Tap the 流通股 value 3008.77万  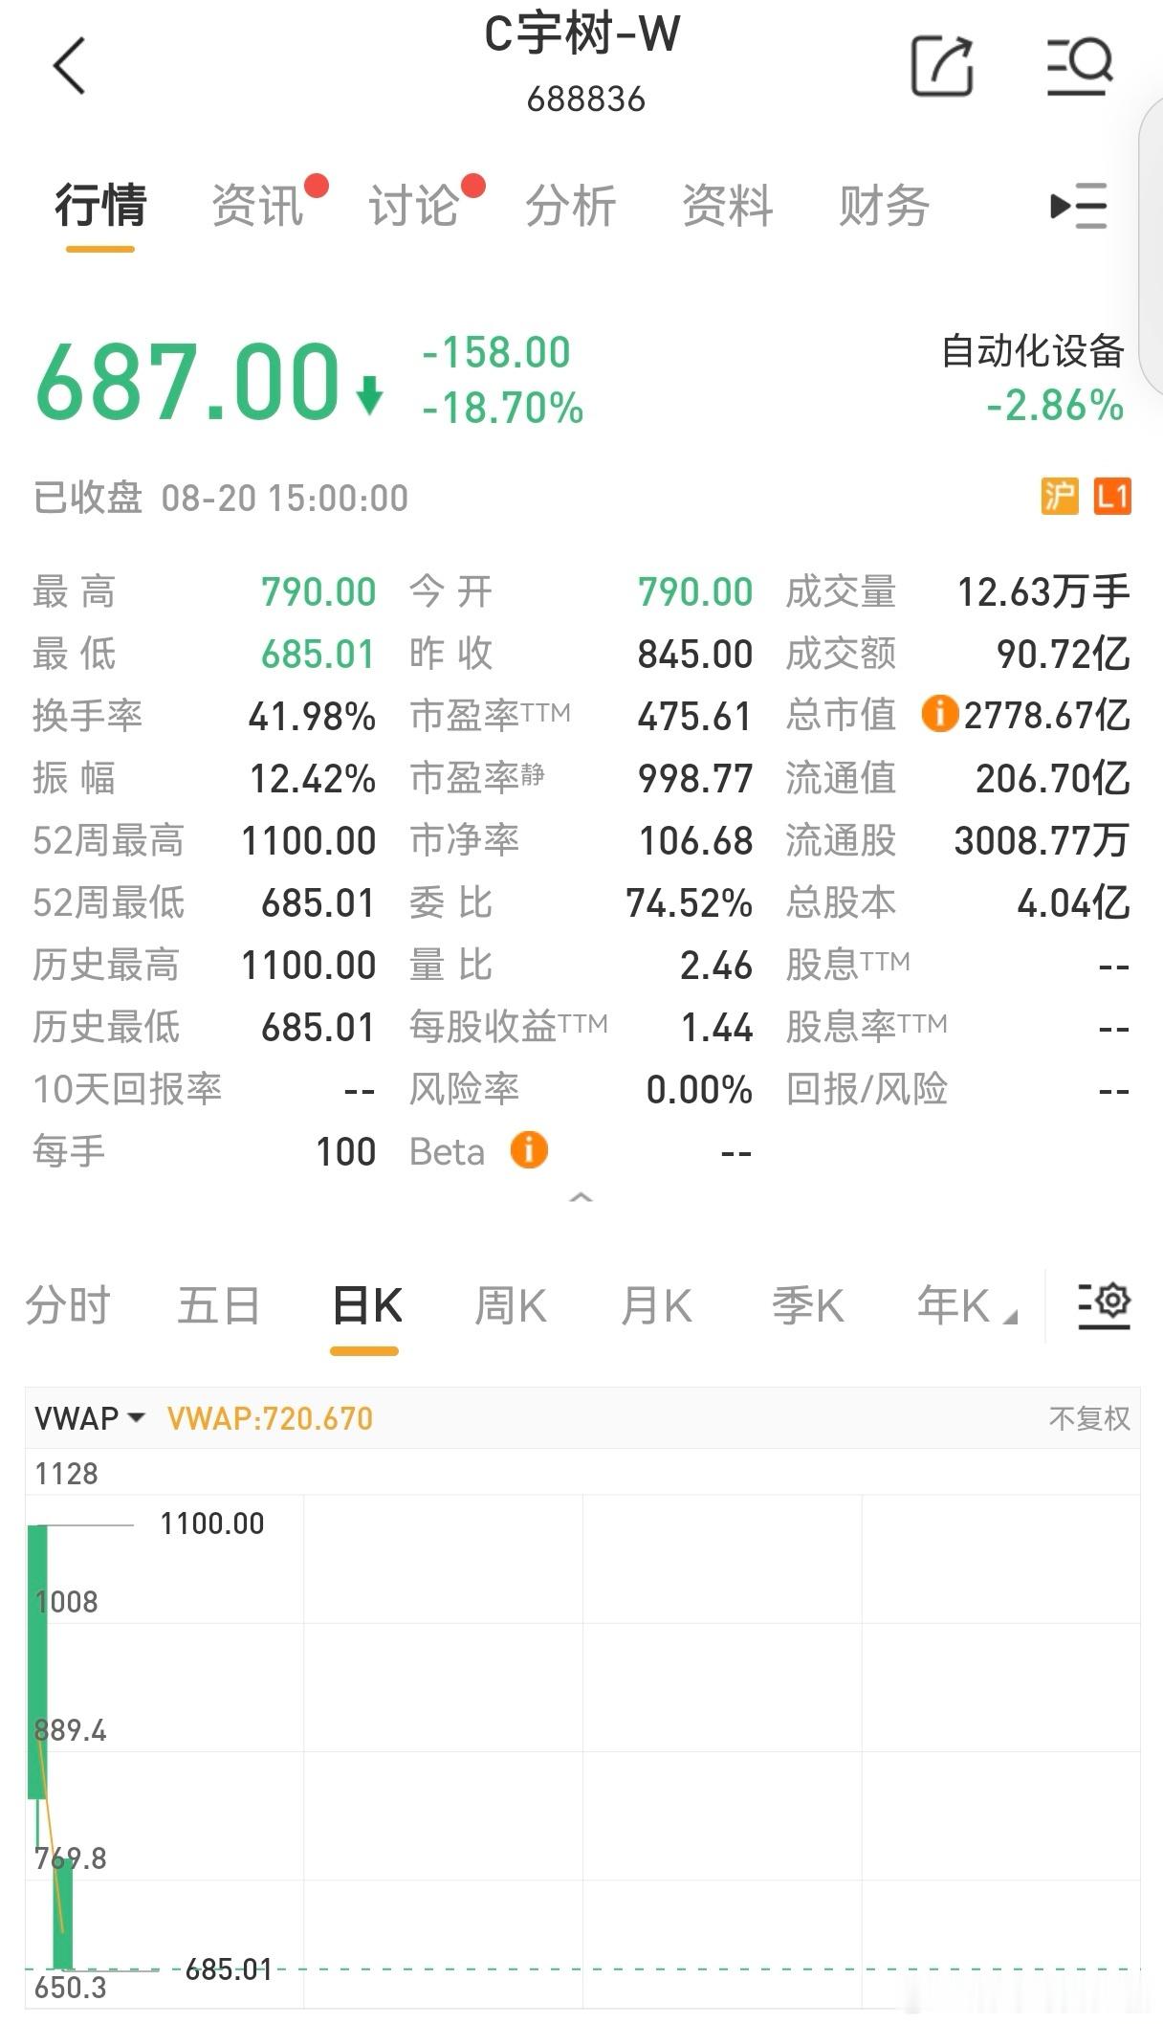tap(1042, 841)
